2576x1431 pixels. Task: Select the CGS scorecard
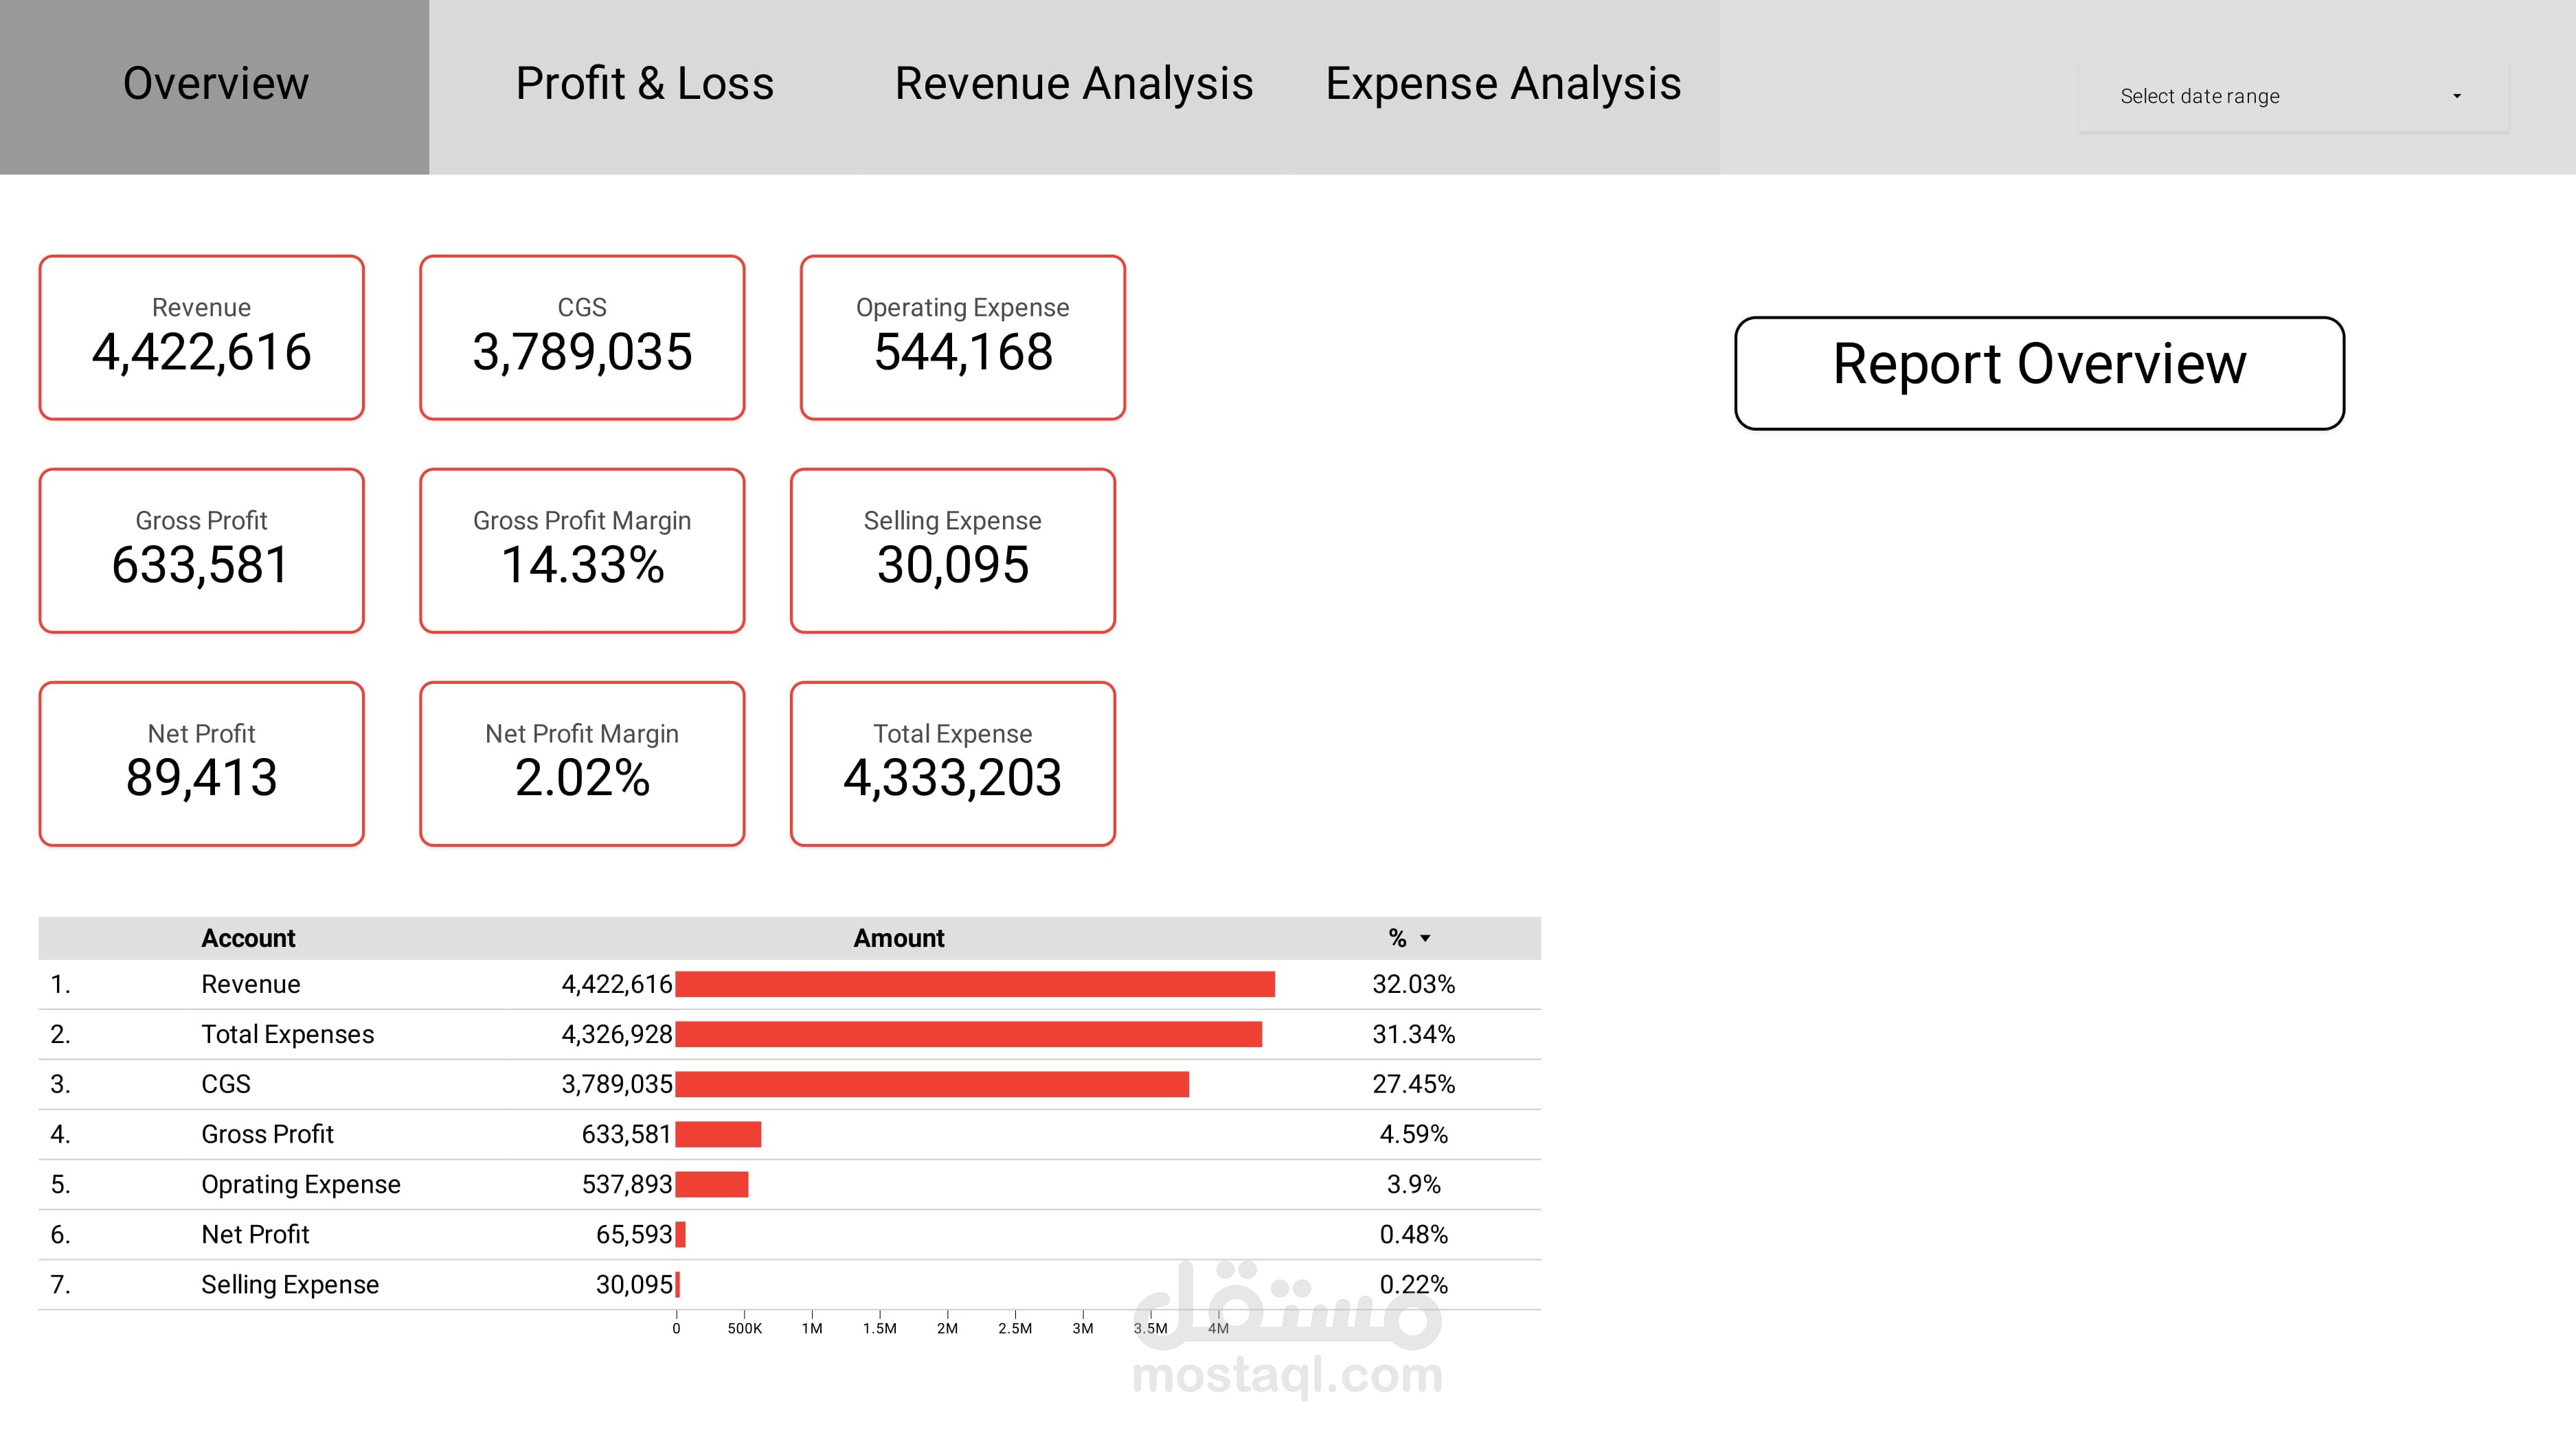click(582, 338)
